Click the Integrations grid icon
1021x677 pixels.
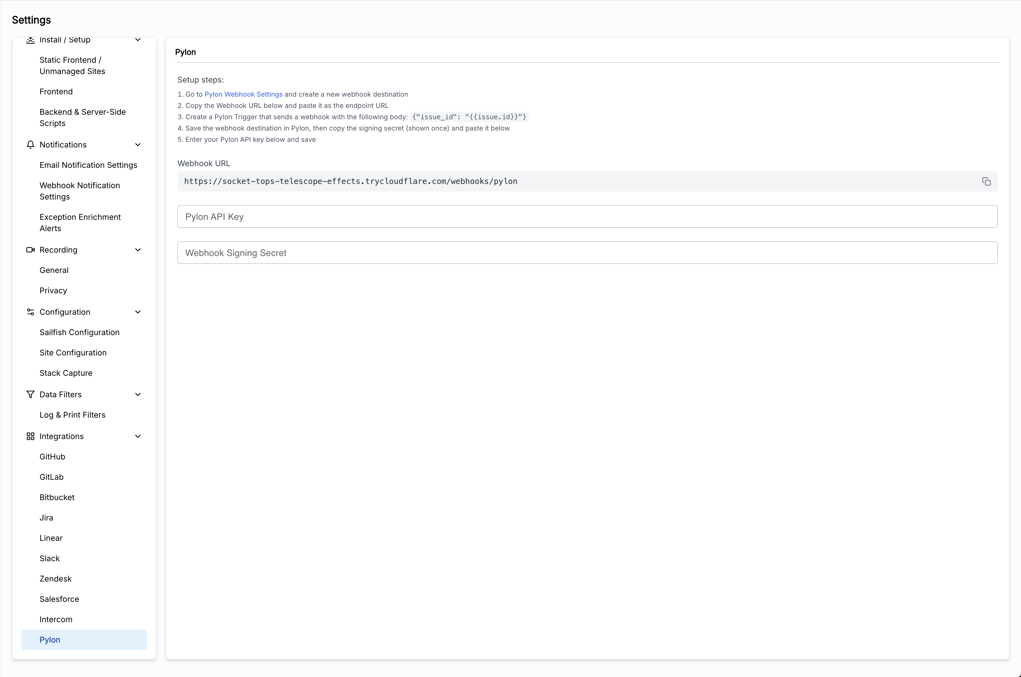(30, 436)
